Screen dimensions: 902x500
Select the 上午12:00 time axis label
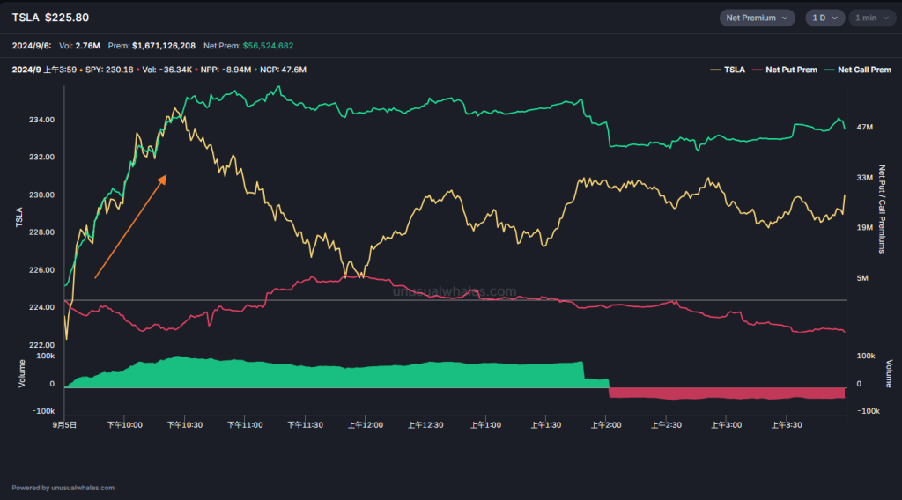[365, 424]
